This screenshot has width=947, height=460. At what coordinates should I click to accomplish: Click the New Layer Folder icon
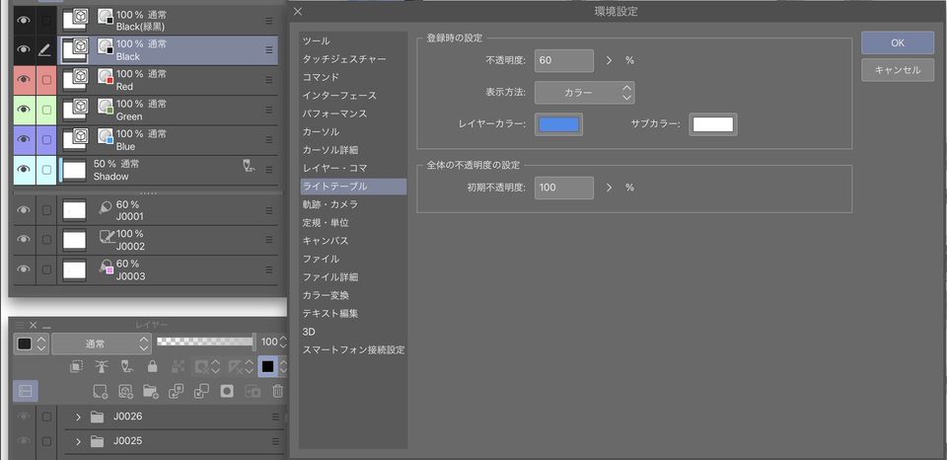pos(150,391)
